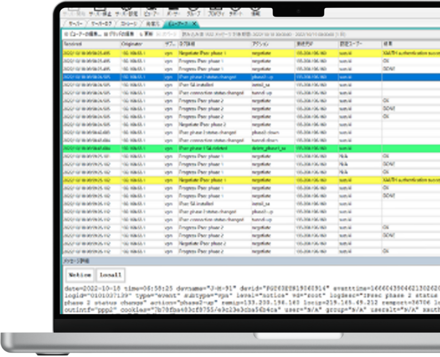
Task: Sort by the Originator column header
Action: (x=142, y=44)
